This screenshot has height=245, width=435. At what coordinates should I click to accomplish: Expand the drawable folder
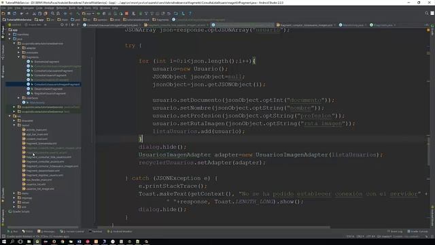(14, 120)
